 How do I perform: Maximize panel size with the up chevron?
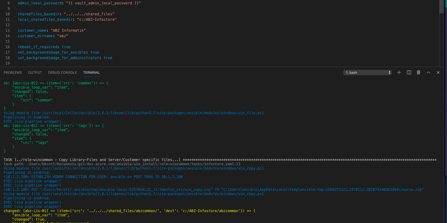tap(428, 72)
